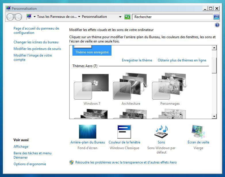Open Changer les icônes du bureau
The height and width of the screenshot is (177, 225).
point(36,42)
